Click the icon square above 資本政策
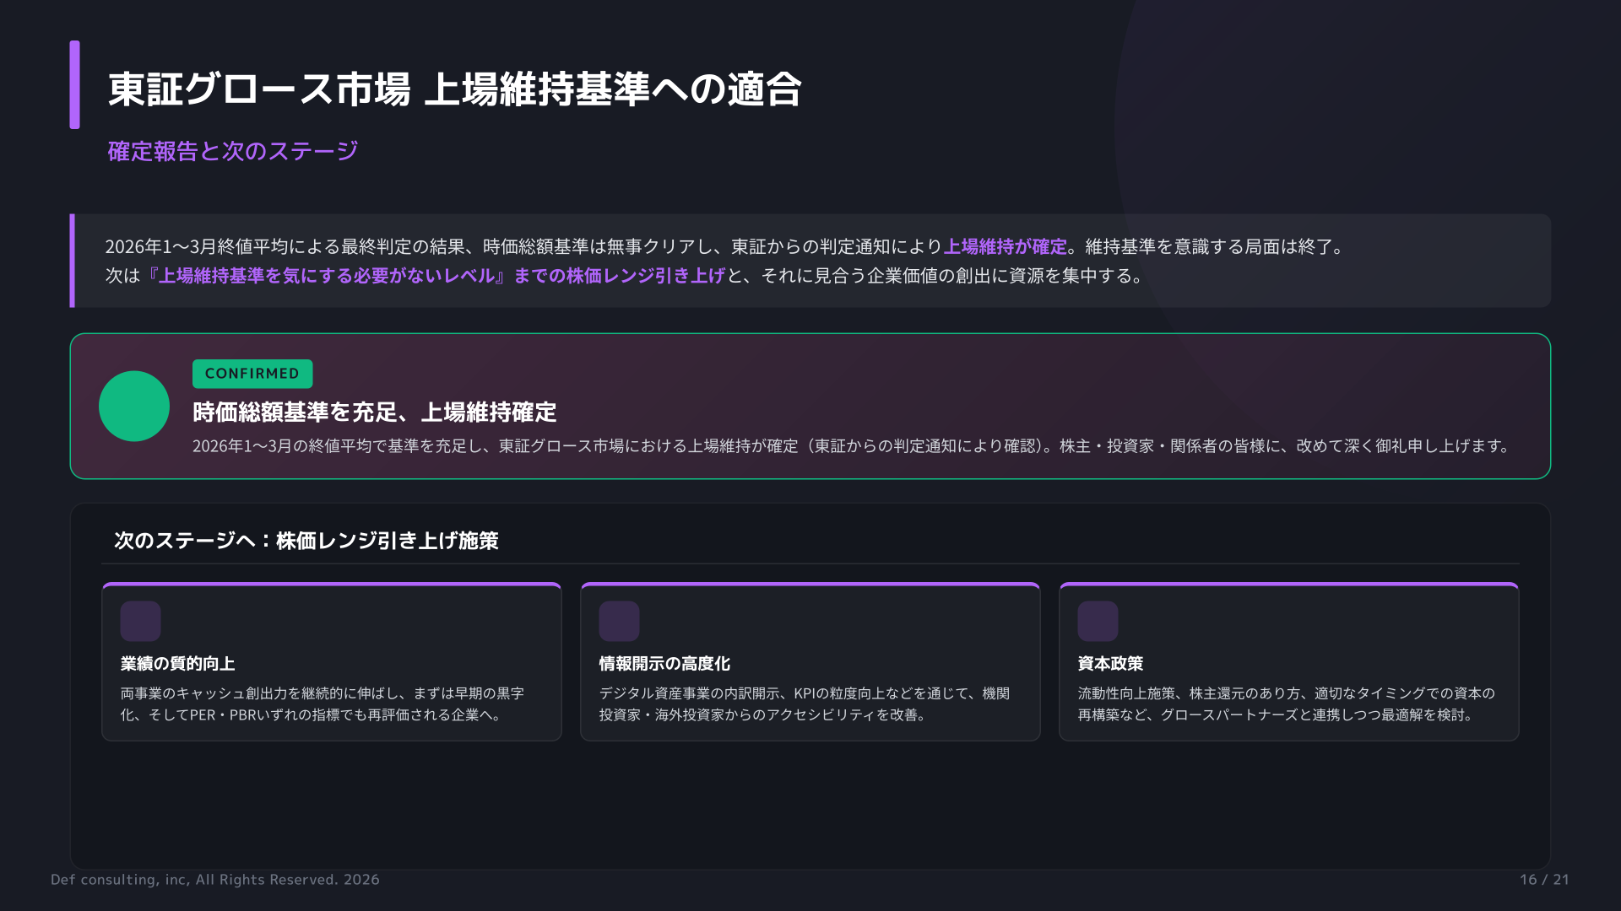This screenshot has height=911, width=1621. click(1098, 622)
